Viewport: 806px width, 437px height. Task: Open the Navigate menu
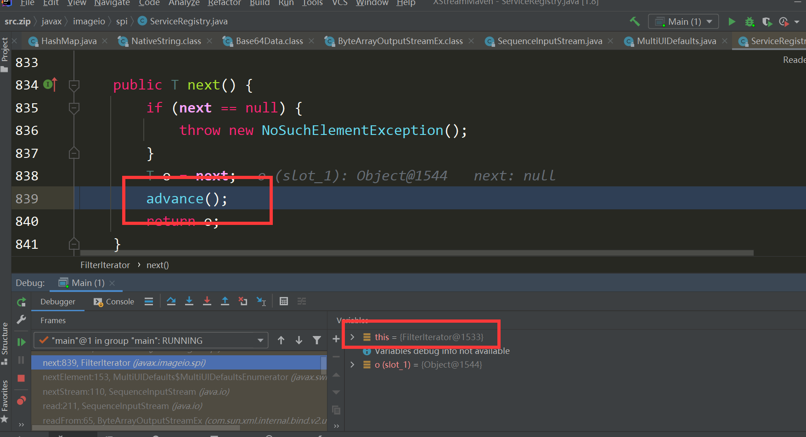pos(112,4)
